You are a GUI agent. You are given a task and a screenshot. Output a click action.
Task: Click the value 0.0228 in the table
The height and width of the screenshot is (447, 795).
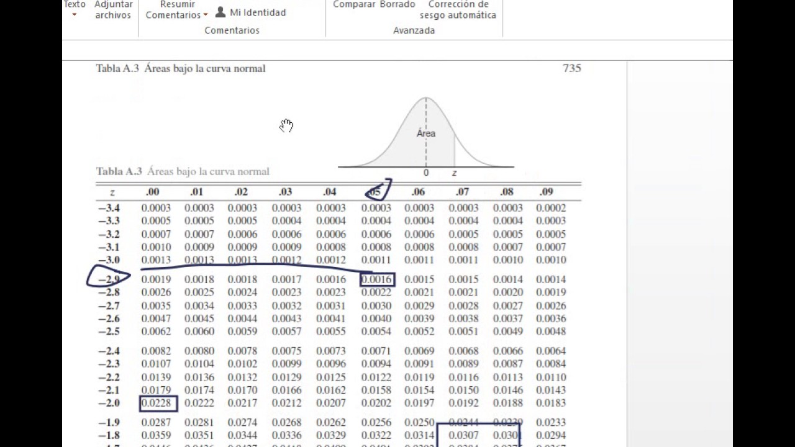tap(157, 404)
